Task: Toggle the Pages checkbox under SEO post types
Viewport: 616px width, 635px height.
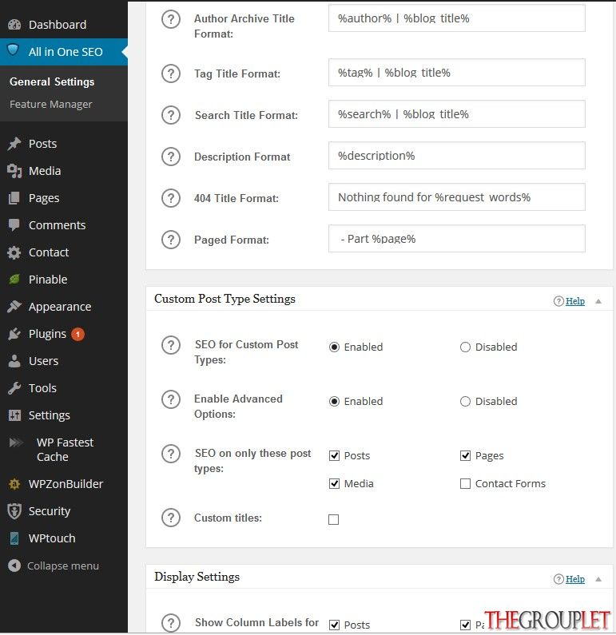Action: click(465, 455)
